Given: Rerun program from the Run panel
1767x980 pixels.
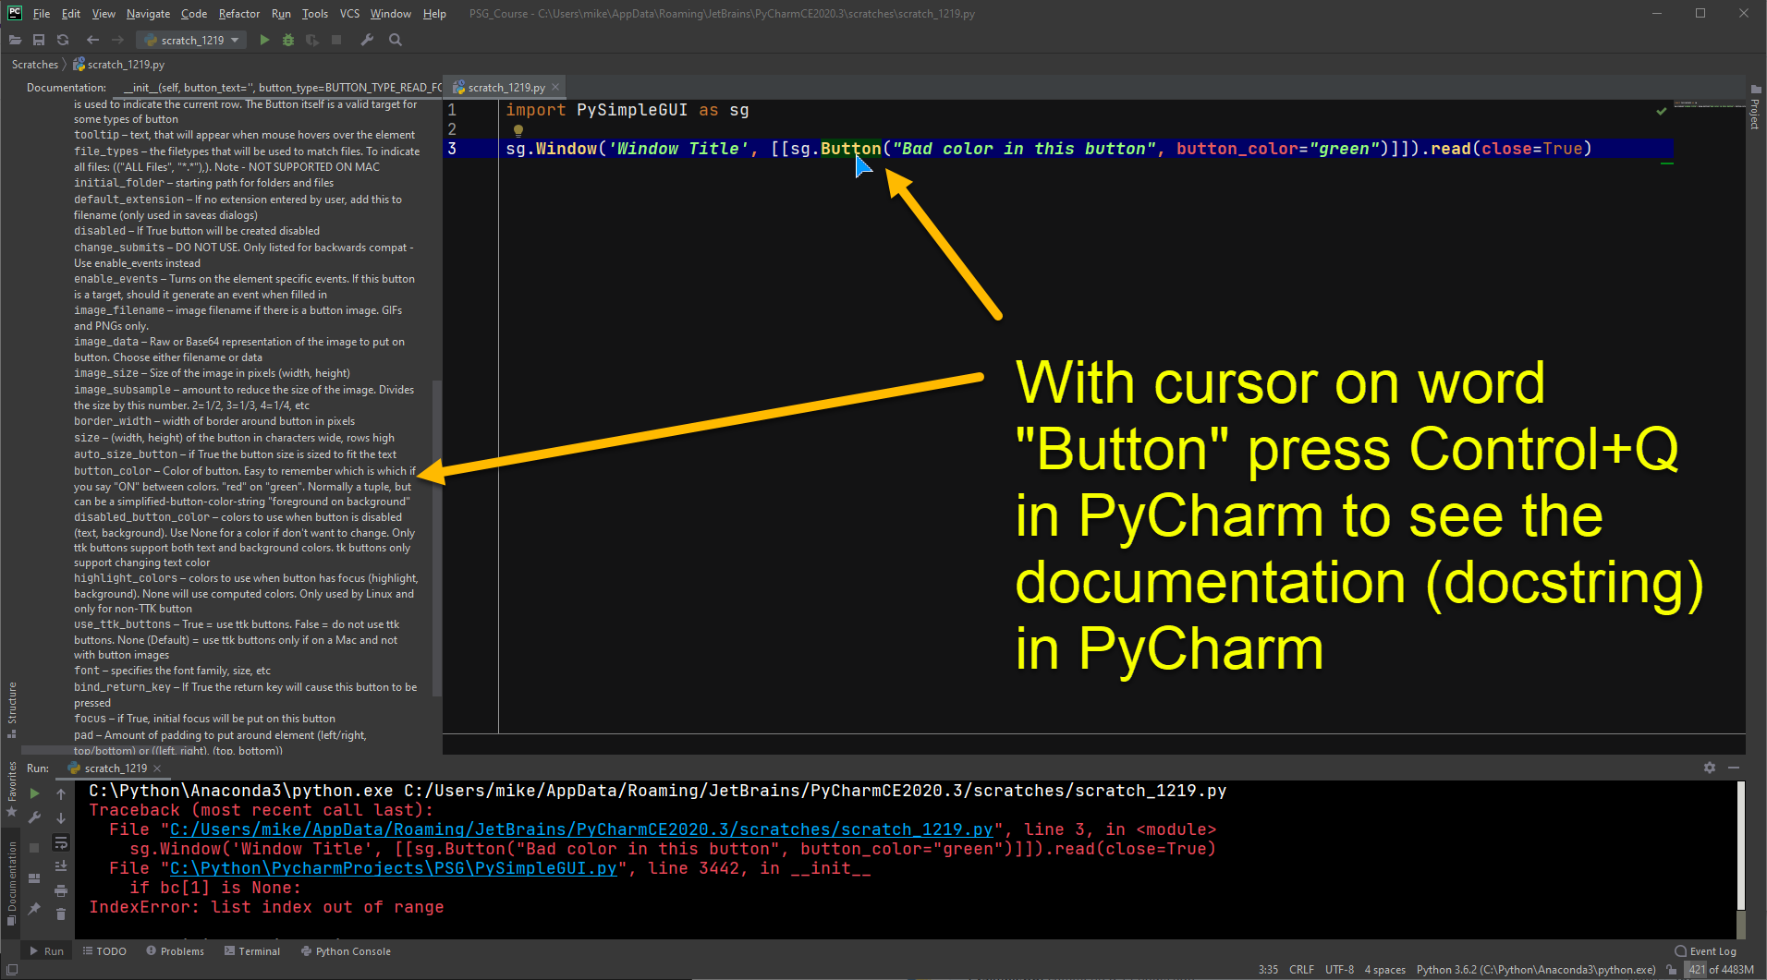Looking at the screenshot, I should (x=34, y=792).
